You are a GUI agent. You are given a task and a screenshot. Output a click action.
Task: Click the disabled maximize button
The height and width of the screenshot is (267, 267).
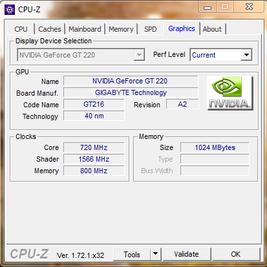(225, 7)
